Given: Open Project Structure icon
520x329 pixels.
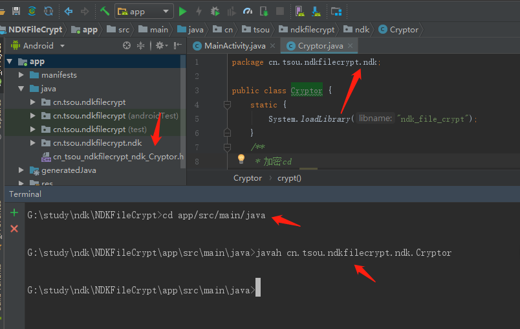Looking at the screenshot, I should point(336,12).
